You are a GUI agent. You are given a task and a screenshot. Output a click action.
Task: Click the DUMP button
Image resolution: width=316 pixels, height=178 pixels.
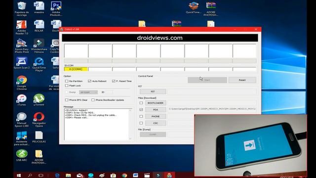[x=153, y=134]
